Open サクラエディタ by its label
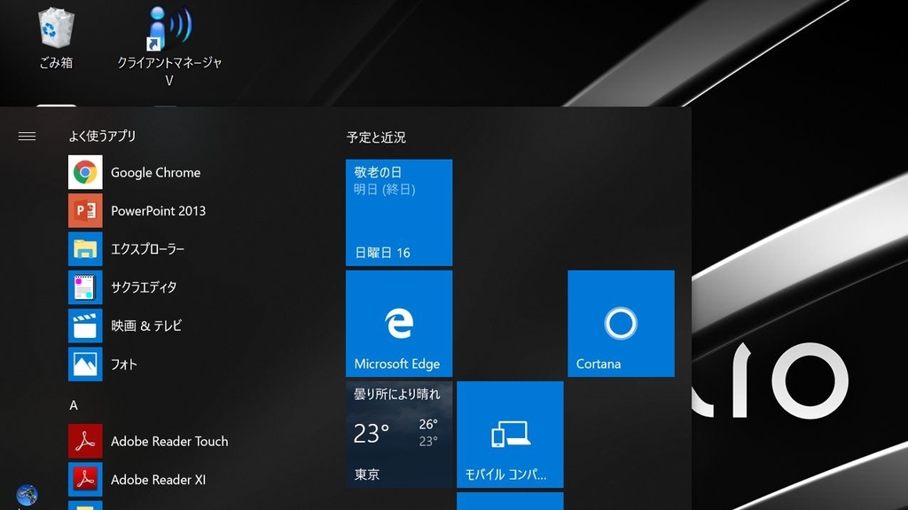908x510 pixels. pyautogui.click(x=144, y=287)
